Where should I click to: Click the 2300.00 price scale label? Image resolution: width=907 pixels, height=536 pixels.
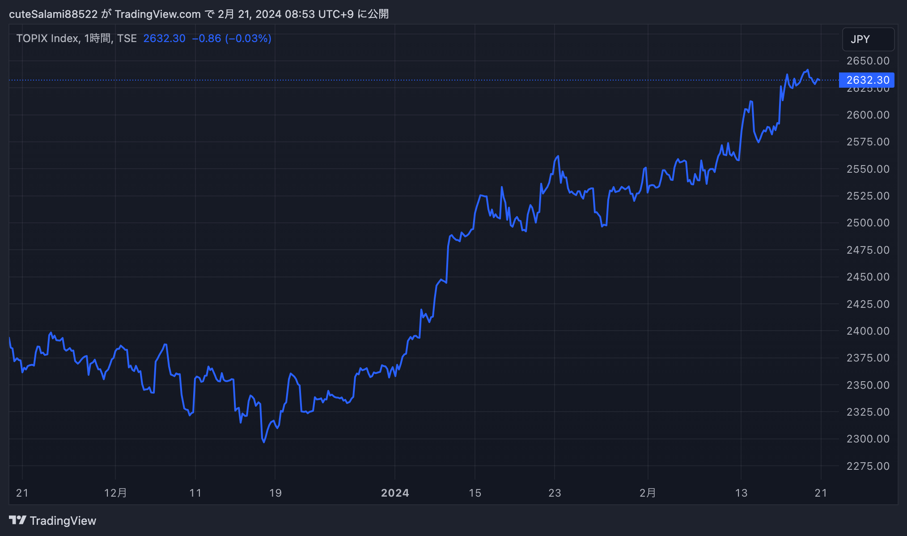pyautogui.click(x=868, y=439)
